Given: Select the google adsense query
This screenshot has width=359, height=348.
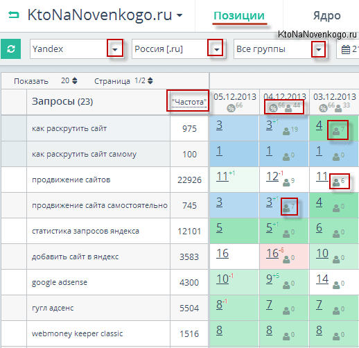Looking at the screenshot, I should click(x=60, y=282).
